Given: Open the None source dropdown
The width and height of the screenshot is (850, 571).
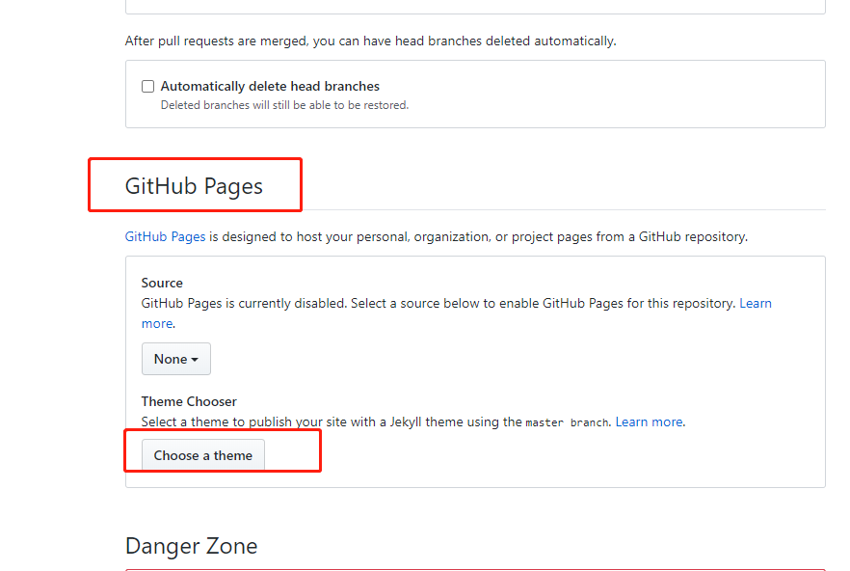Looking at the screenshot, I should point(176,359).
